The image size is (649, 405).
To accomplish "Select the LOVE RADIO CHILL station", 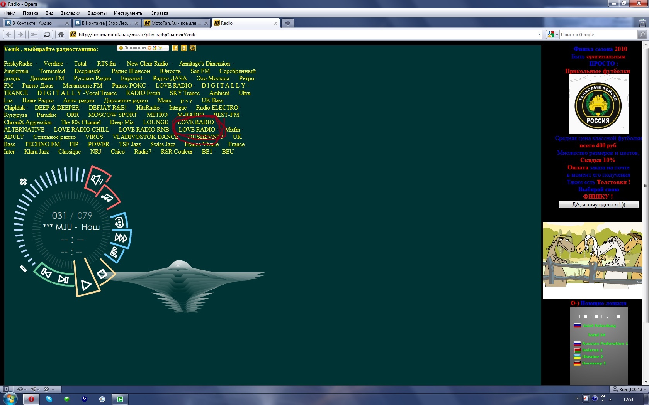I will click(x=82, y=130).
